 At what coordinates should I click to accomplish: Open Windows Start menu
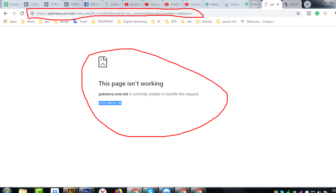point(6,191)
